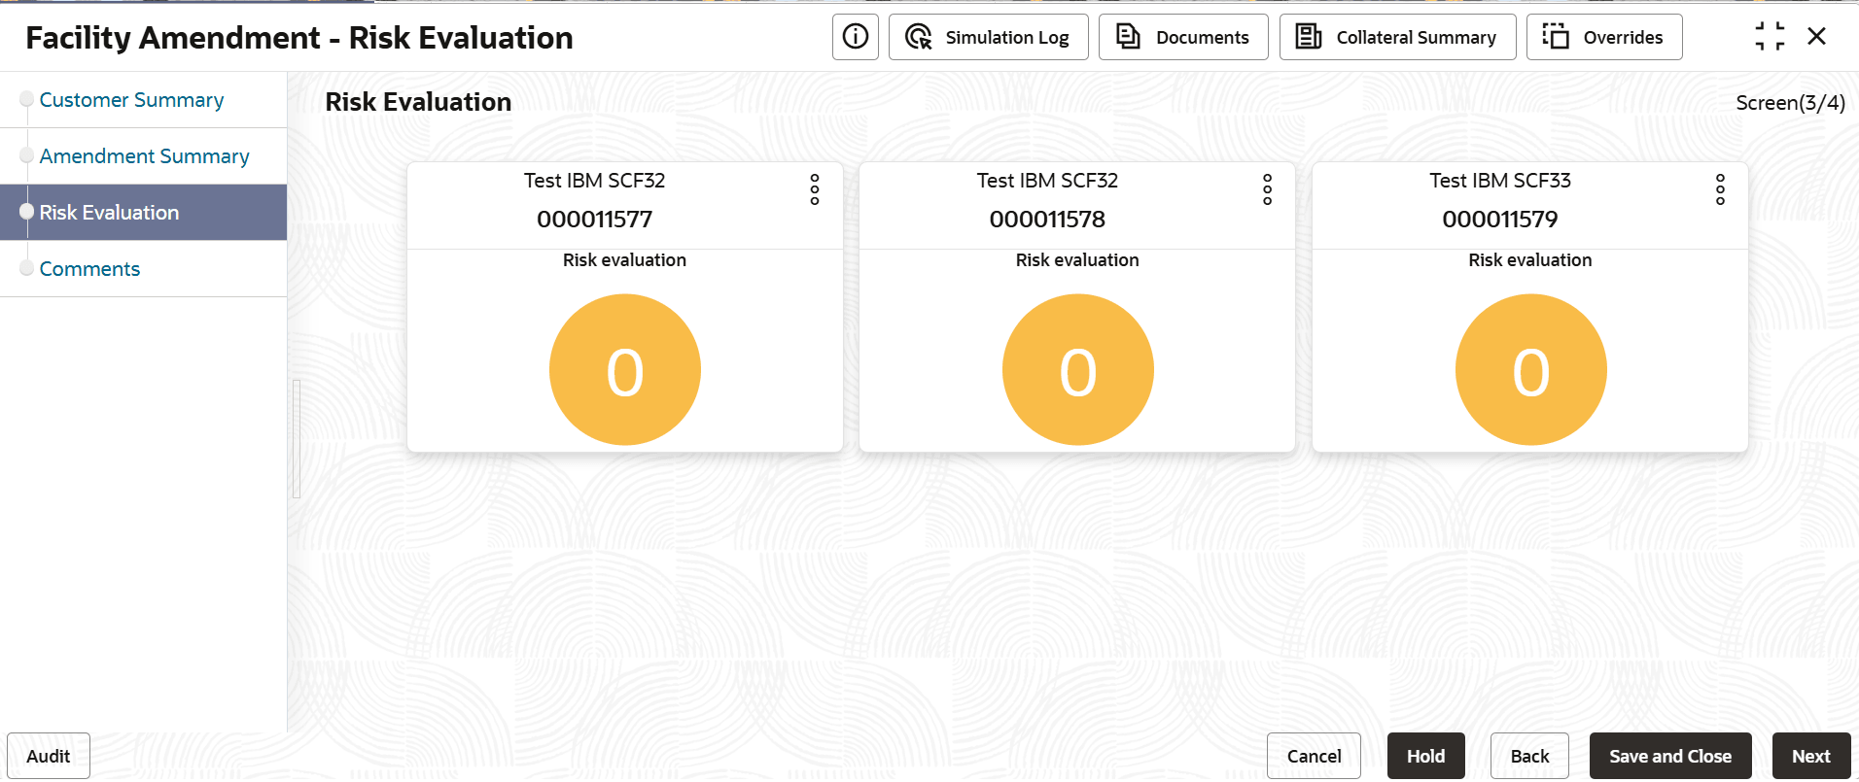Click the Overrides icon

(1556, 37)
